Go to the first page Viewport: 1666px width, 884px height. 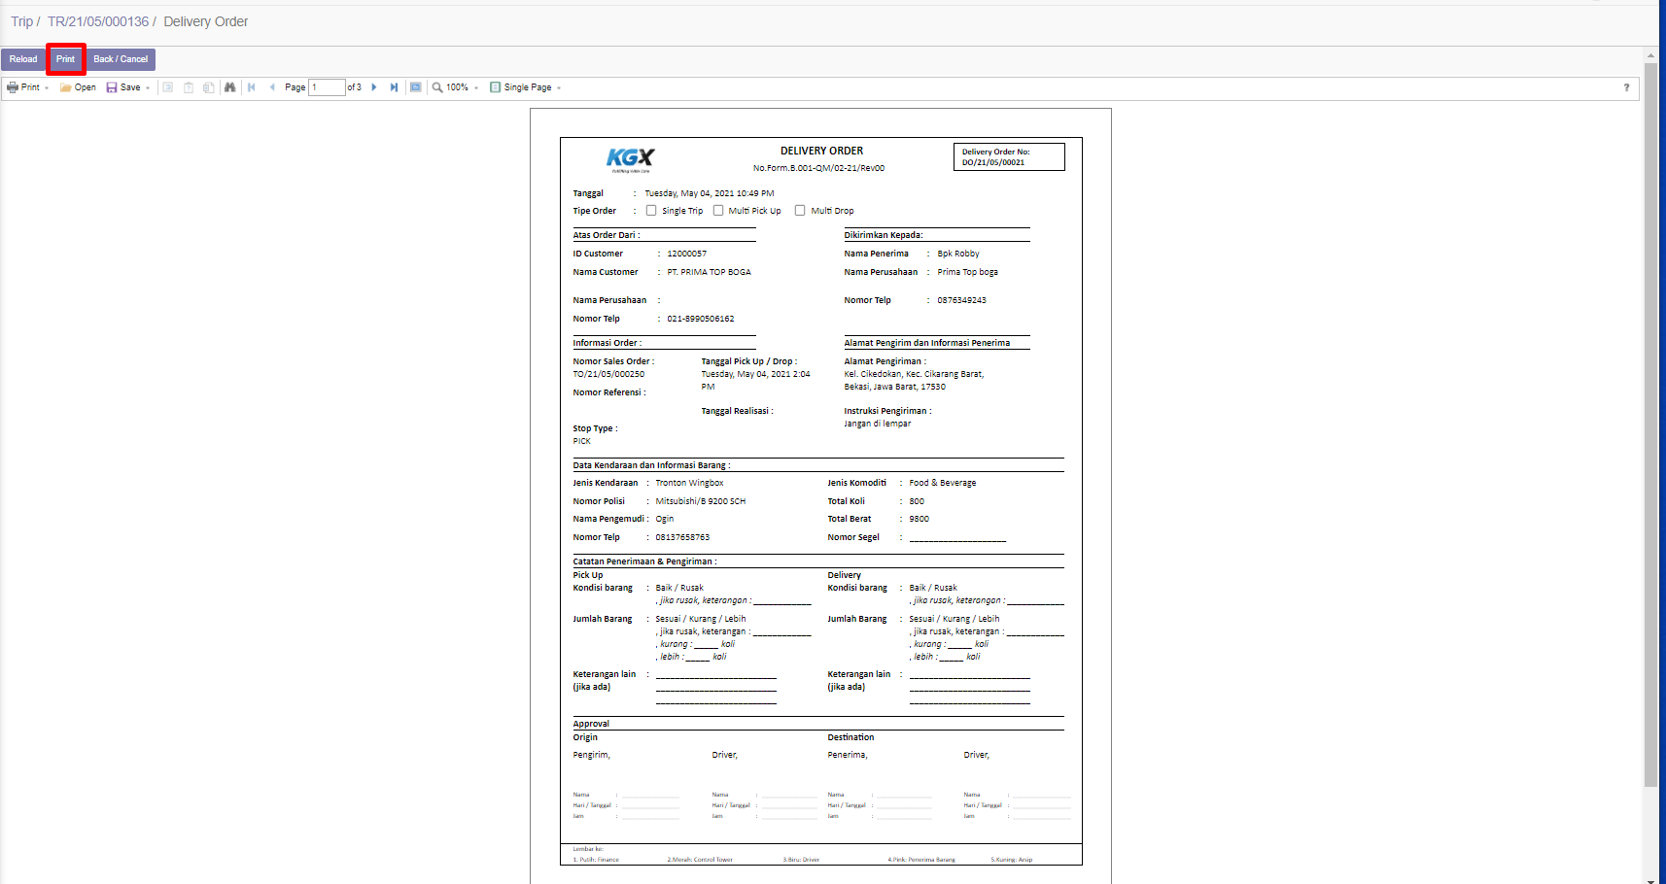(252, 87)
